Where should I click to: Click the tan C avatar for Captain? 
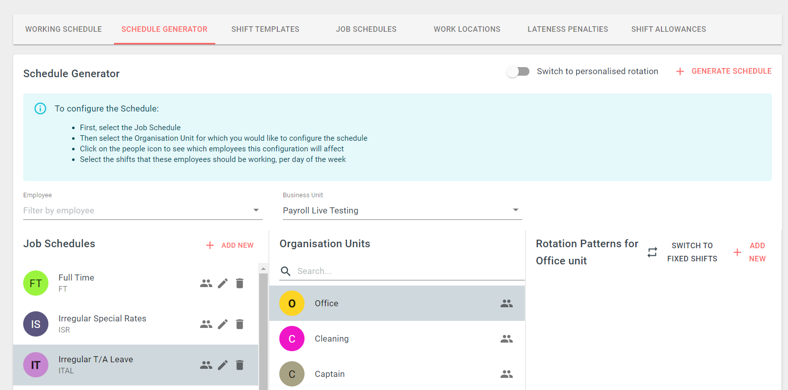tap(292, 374)
